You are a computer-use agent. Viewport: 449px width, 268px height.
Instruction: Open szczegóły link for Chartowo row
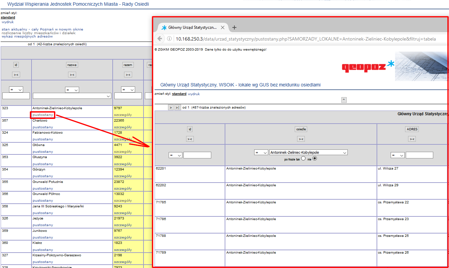123,127
